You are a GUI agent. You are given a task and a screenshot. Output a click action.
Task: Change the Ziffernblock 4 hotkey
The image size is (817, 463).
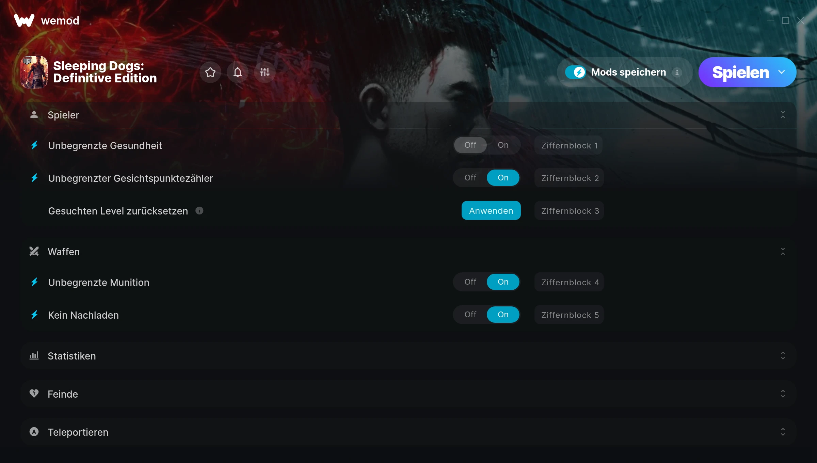click(x=569, y=282)
